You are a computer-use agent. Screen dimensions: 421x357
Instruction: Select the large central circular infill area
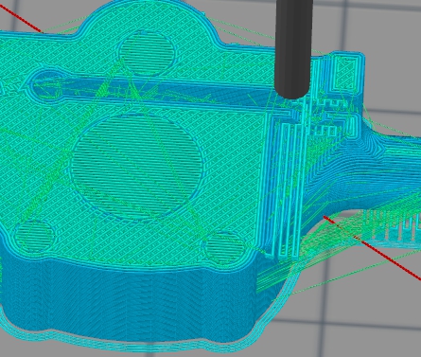point(137,167)
